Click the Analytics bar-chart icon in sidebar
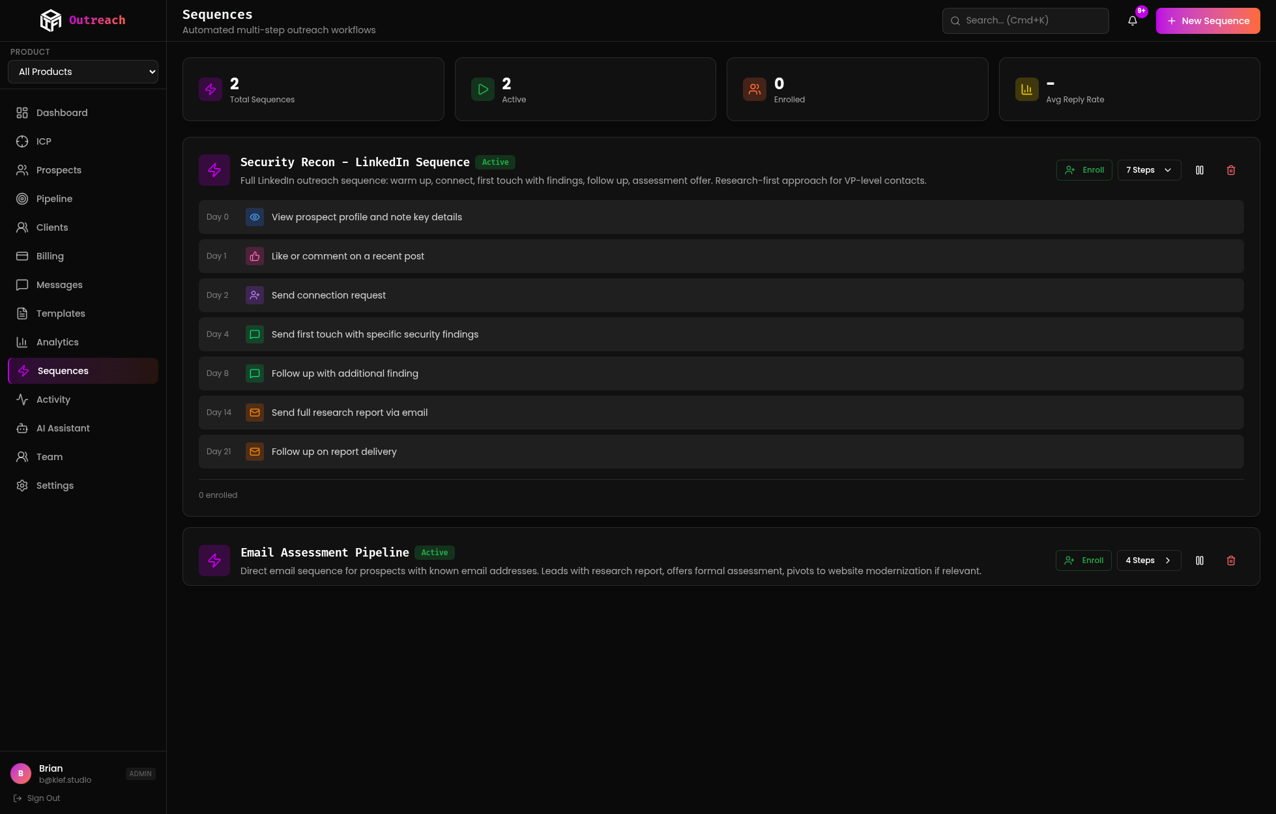 click(22, 342)
